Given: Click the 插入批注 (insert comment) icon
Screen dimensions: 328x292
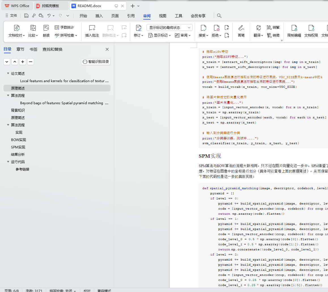Looking at the screenshot, I should click(x=92, y=28).
